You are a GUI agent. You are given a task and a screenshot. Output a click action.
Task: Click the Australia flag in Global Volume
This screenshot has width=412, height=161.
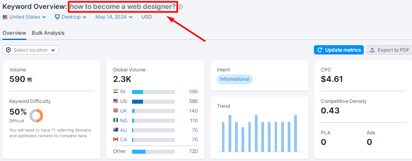115,130
